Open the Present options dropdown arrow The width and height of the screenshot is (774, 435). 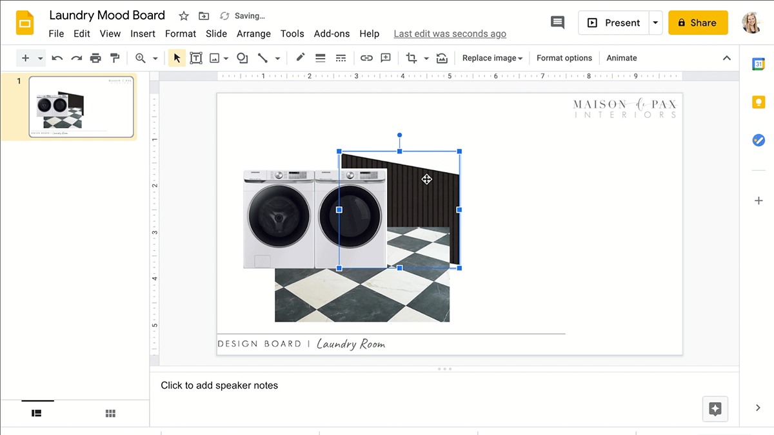(655, 23)
